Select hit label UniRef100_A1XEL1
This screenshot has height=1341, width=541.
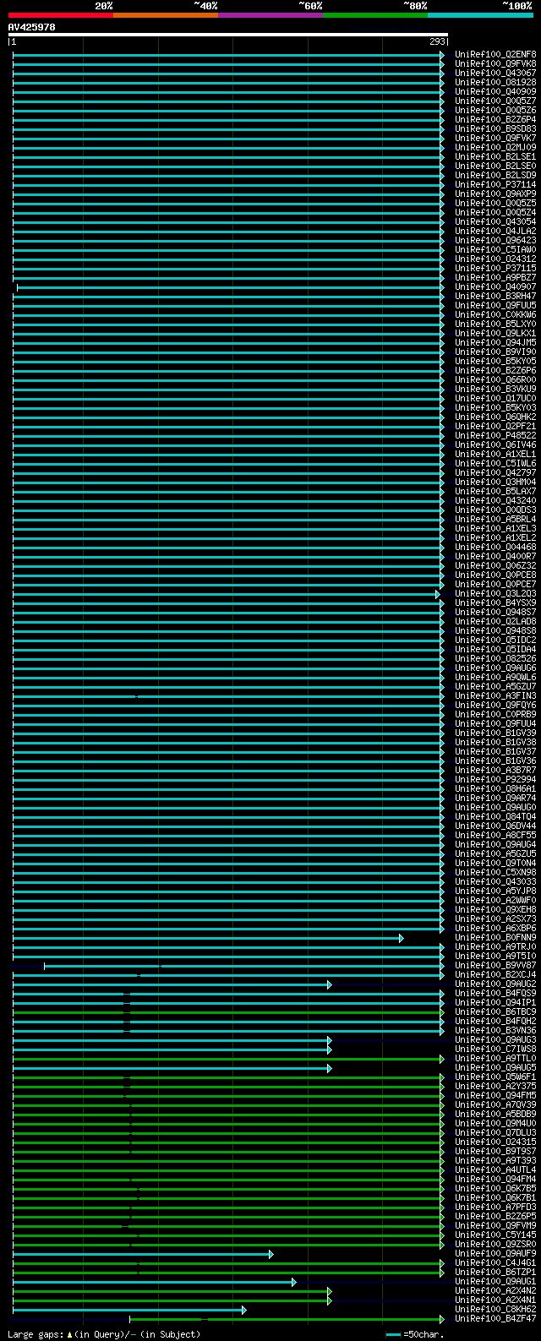(x=495, y=455)
